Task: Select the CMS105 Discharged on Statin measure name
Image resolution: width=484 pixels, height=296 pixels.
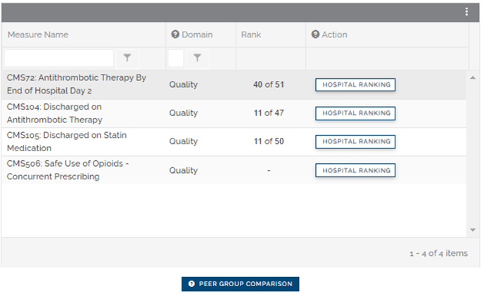Action: coord(66,141)
